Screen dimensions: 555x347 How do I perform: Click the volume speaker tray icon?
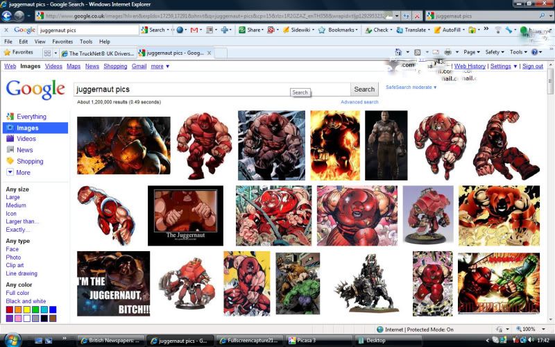click(x=530, y=340)
